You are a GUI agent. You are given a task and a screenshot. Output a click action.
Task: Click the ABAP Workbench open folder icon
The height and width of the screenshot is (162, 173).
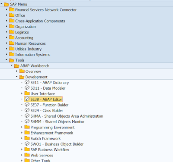[17, 66]
